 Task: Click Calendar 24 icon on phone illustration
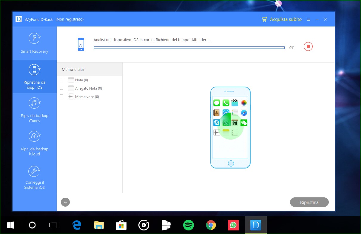tap(235, 123)
